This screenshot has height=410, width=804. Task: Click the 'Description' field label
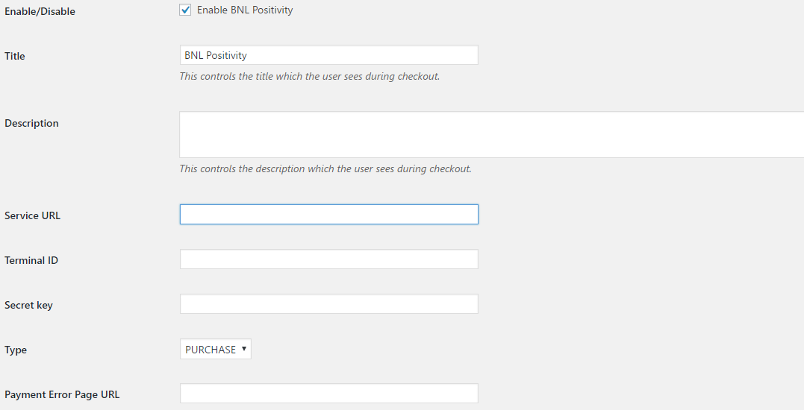[32, 123]
